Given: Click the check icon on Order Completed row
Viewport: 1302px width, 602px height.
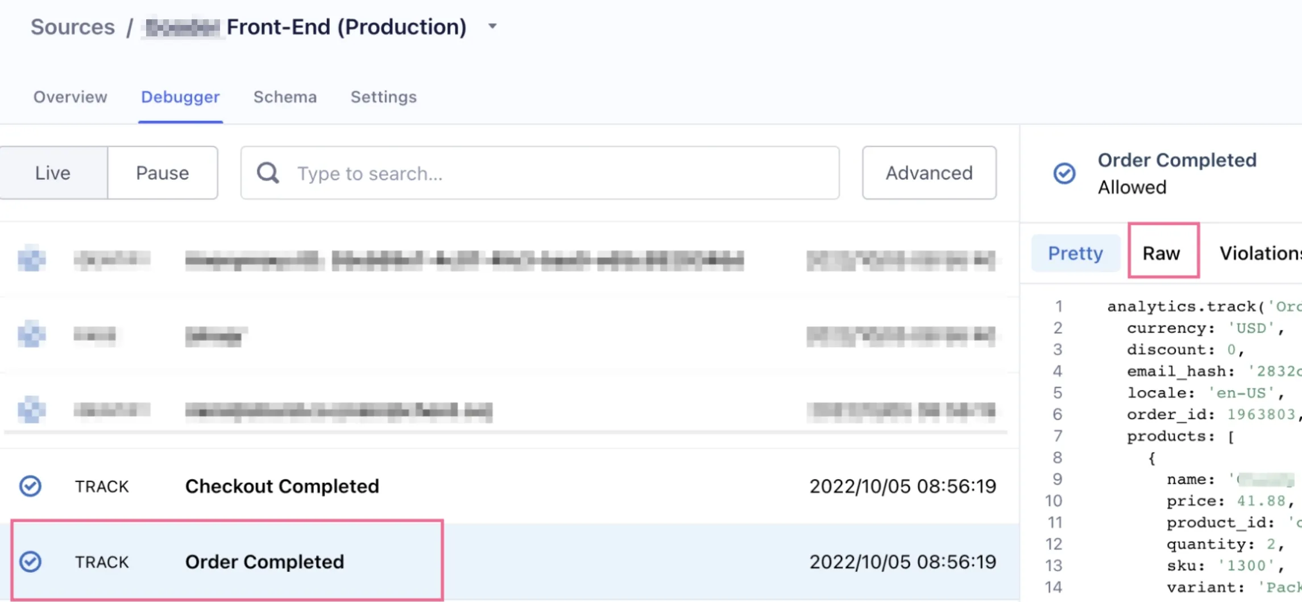Looking at the screenshot, I should point(30,562).
